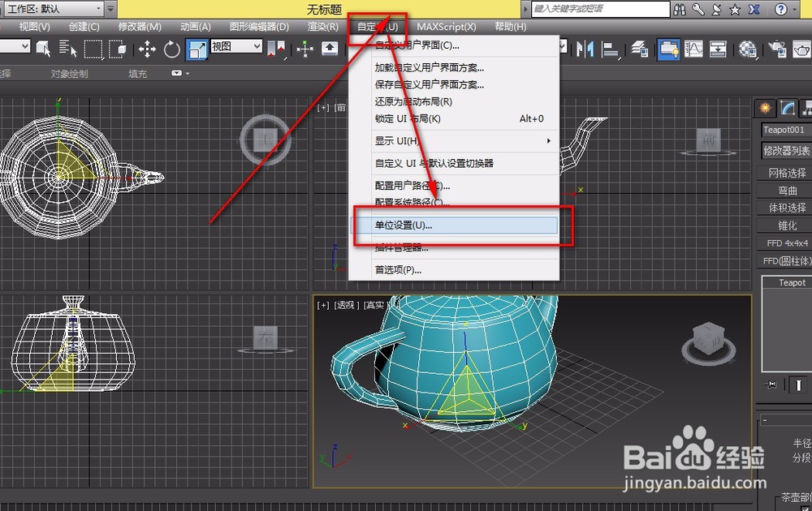Open the Schematic View icon
This screenshot has height=511, width=812.
719,49
